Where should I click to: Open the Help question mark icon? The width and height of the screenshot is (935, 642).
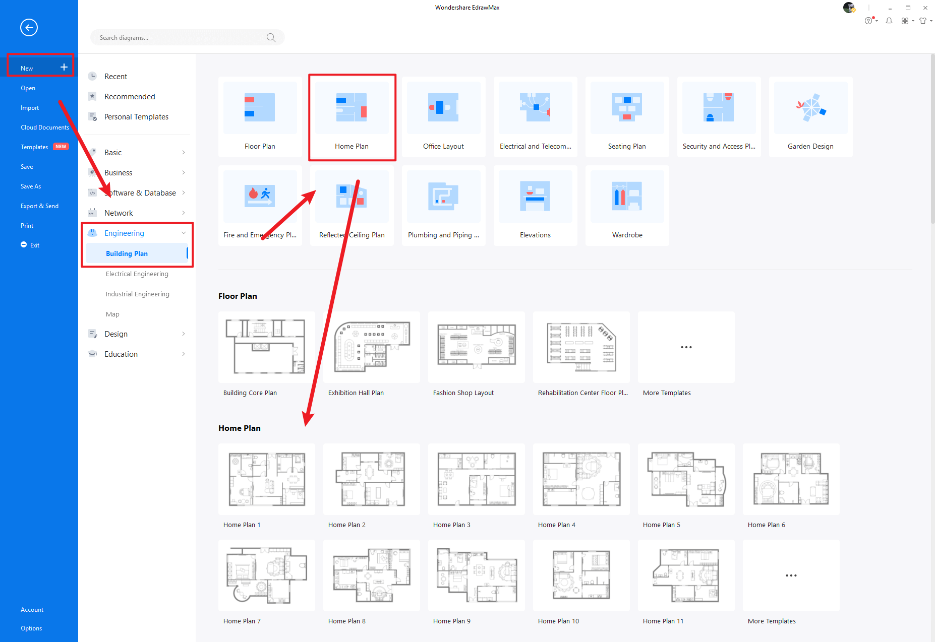pos(868,21)
